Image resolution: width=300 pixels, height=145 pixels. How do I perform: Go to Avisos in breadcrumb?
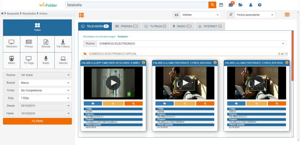tap(43, 13)
